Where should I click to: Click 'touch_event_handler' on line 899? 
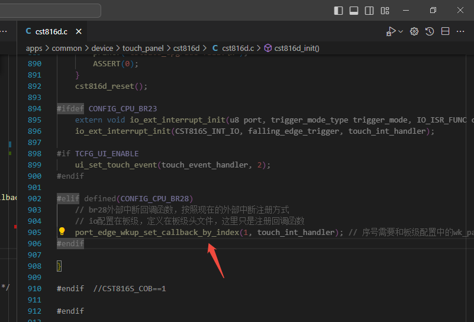(205, 165)
